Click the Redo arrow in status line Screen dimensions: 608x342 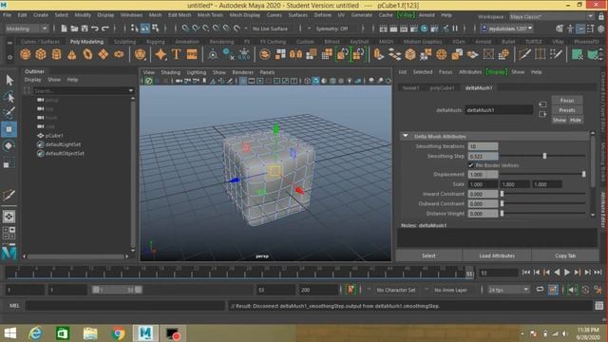(x=105, y=28)
